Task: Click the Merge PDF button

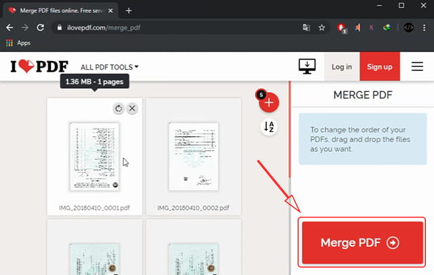Action: pyautogui.click(x=362, y=242)
